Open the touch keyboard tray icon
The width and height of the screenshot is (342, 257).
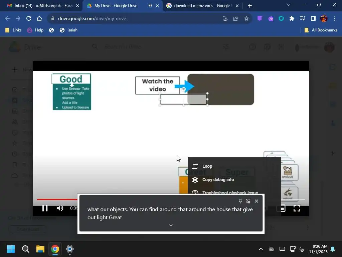tap(282, 249)
